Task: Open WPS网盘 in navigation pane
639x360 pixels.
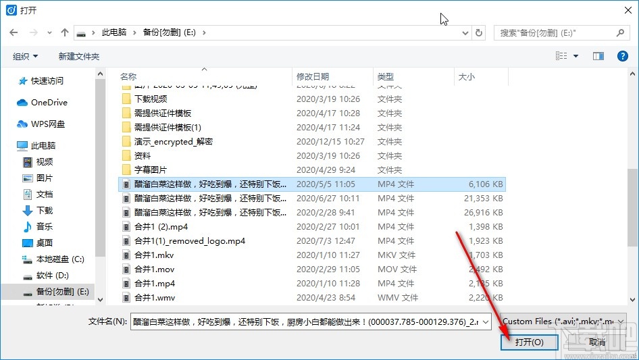Action: (41, 124)
